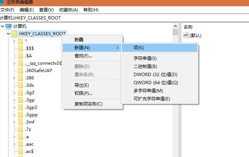The image size is (249, 157).
Task: Click the .3gp folder icon
Action: tap(21, 100)
